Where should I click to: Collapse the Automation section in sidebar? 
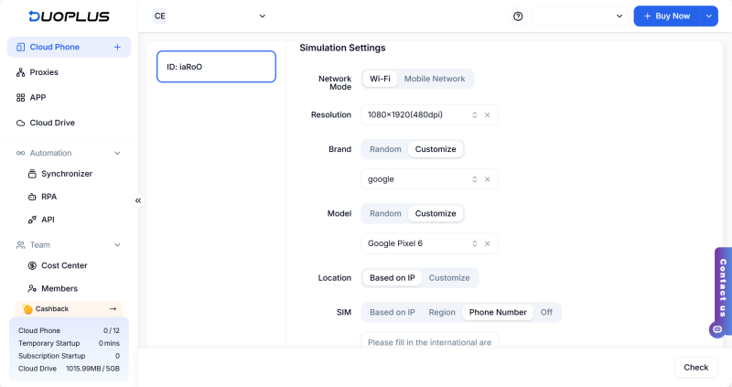coord(117,153)
